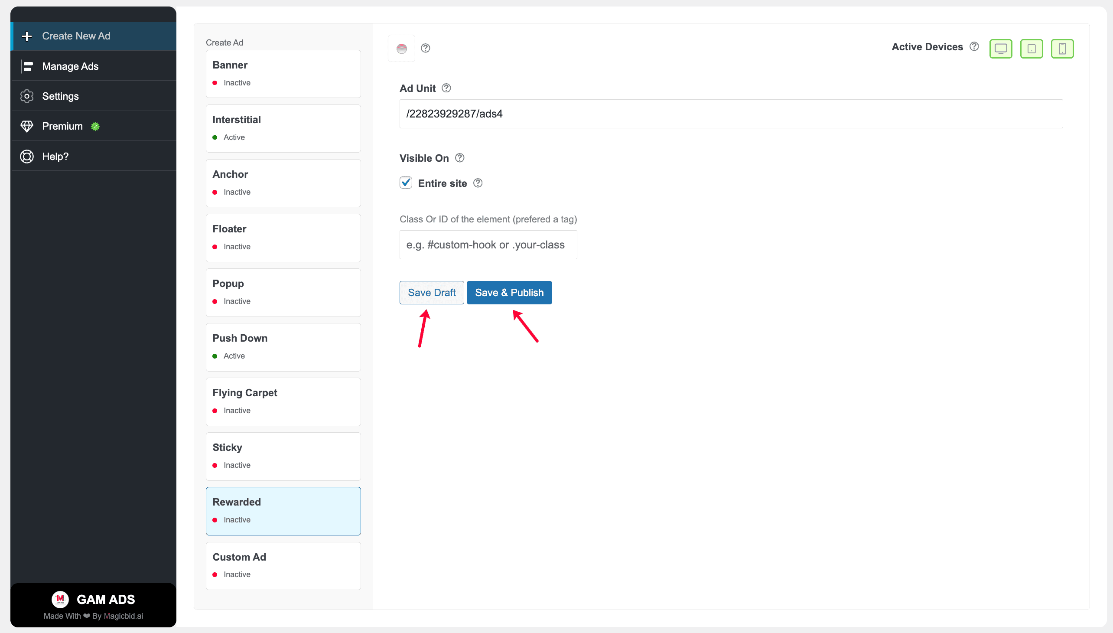Click the Manage Ads list icon
This screenshot has height=633, width=1113.
[27, 66]
